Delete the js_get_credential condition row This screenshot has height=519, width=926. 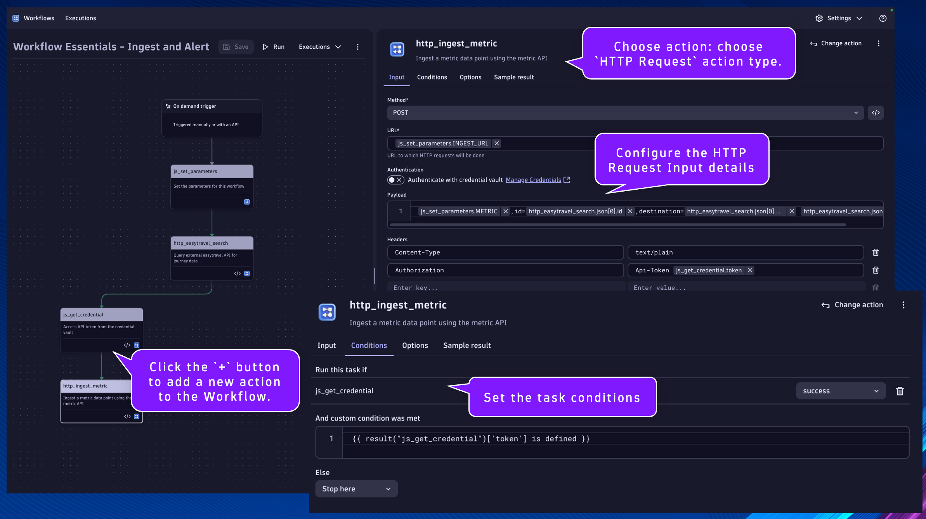coord(900,391)
